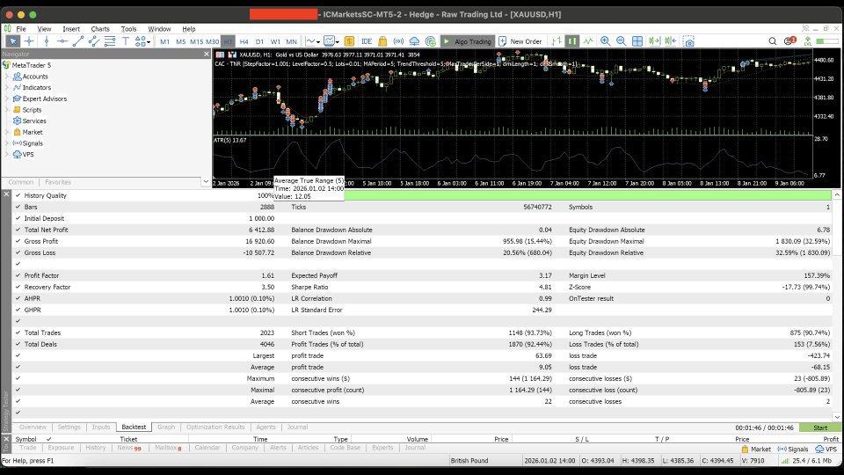Screen dimensions: 844x475
Task: Click the green LVL level icon
Action: point(807,41)
